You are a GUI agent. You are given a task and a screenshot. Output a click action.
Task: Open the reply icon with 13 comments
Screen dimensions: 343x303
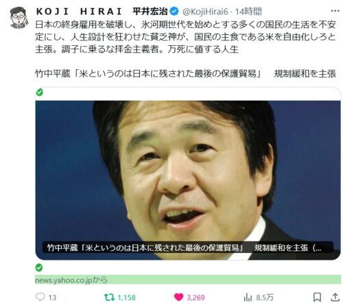tap(40, 297)
